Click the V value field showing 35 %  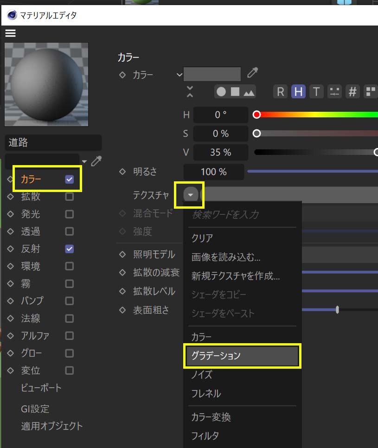(x=221, y=152)
